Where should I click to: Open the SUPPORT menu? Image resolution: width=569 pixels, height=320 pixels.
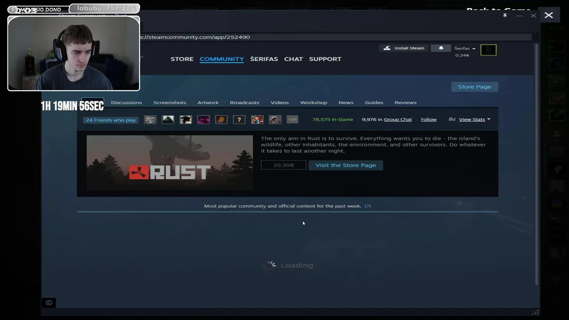(x=325, y=59)
